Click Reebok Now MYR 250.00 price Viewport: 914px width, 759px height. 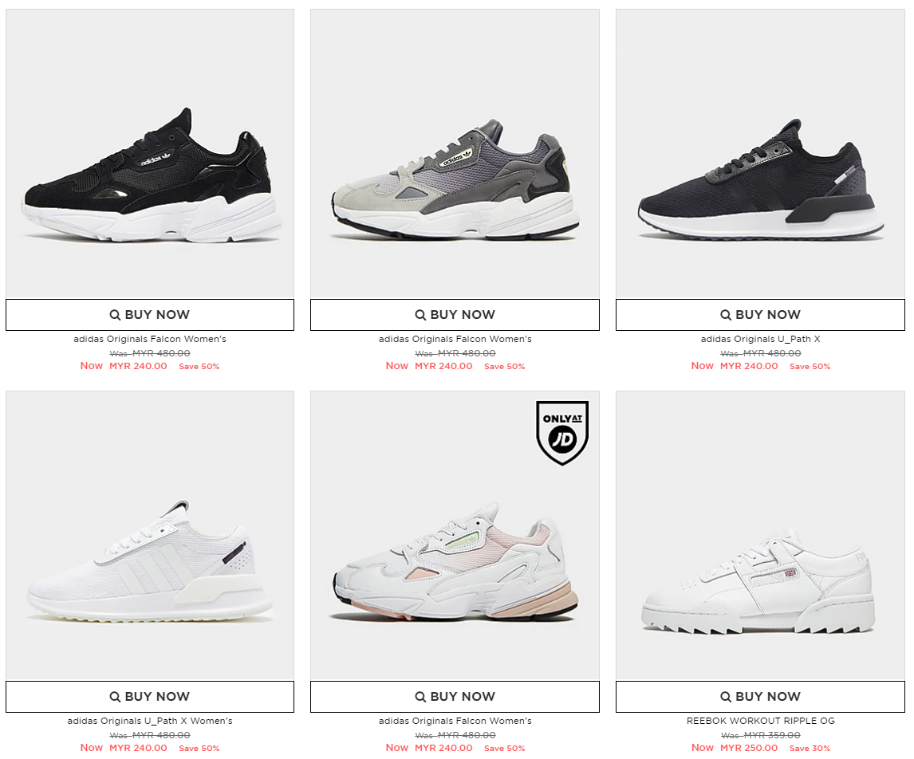(735, 748)
